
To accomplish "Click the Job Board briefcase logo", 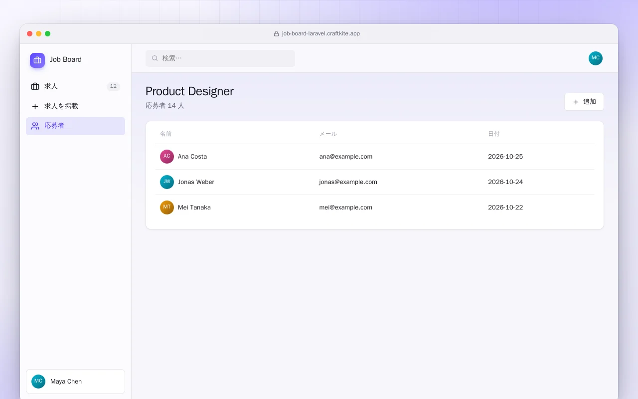I will pos(37,60).
